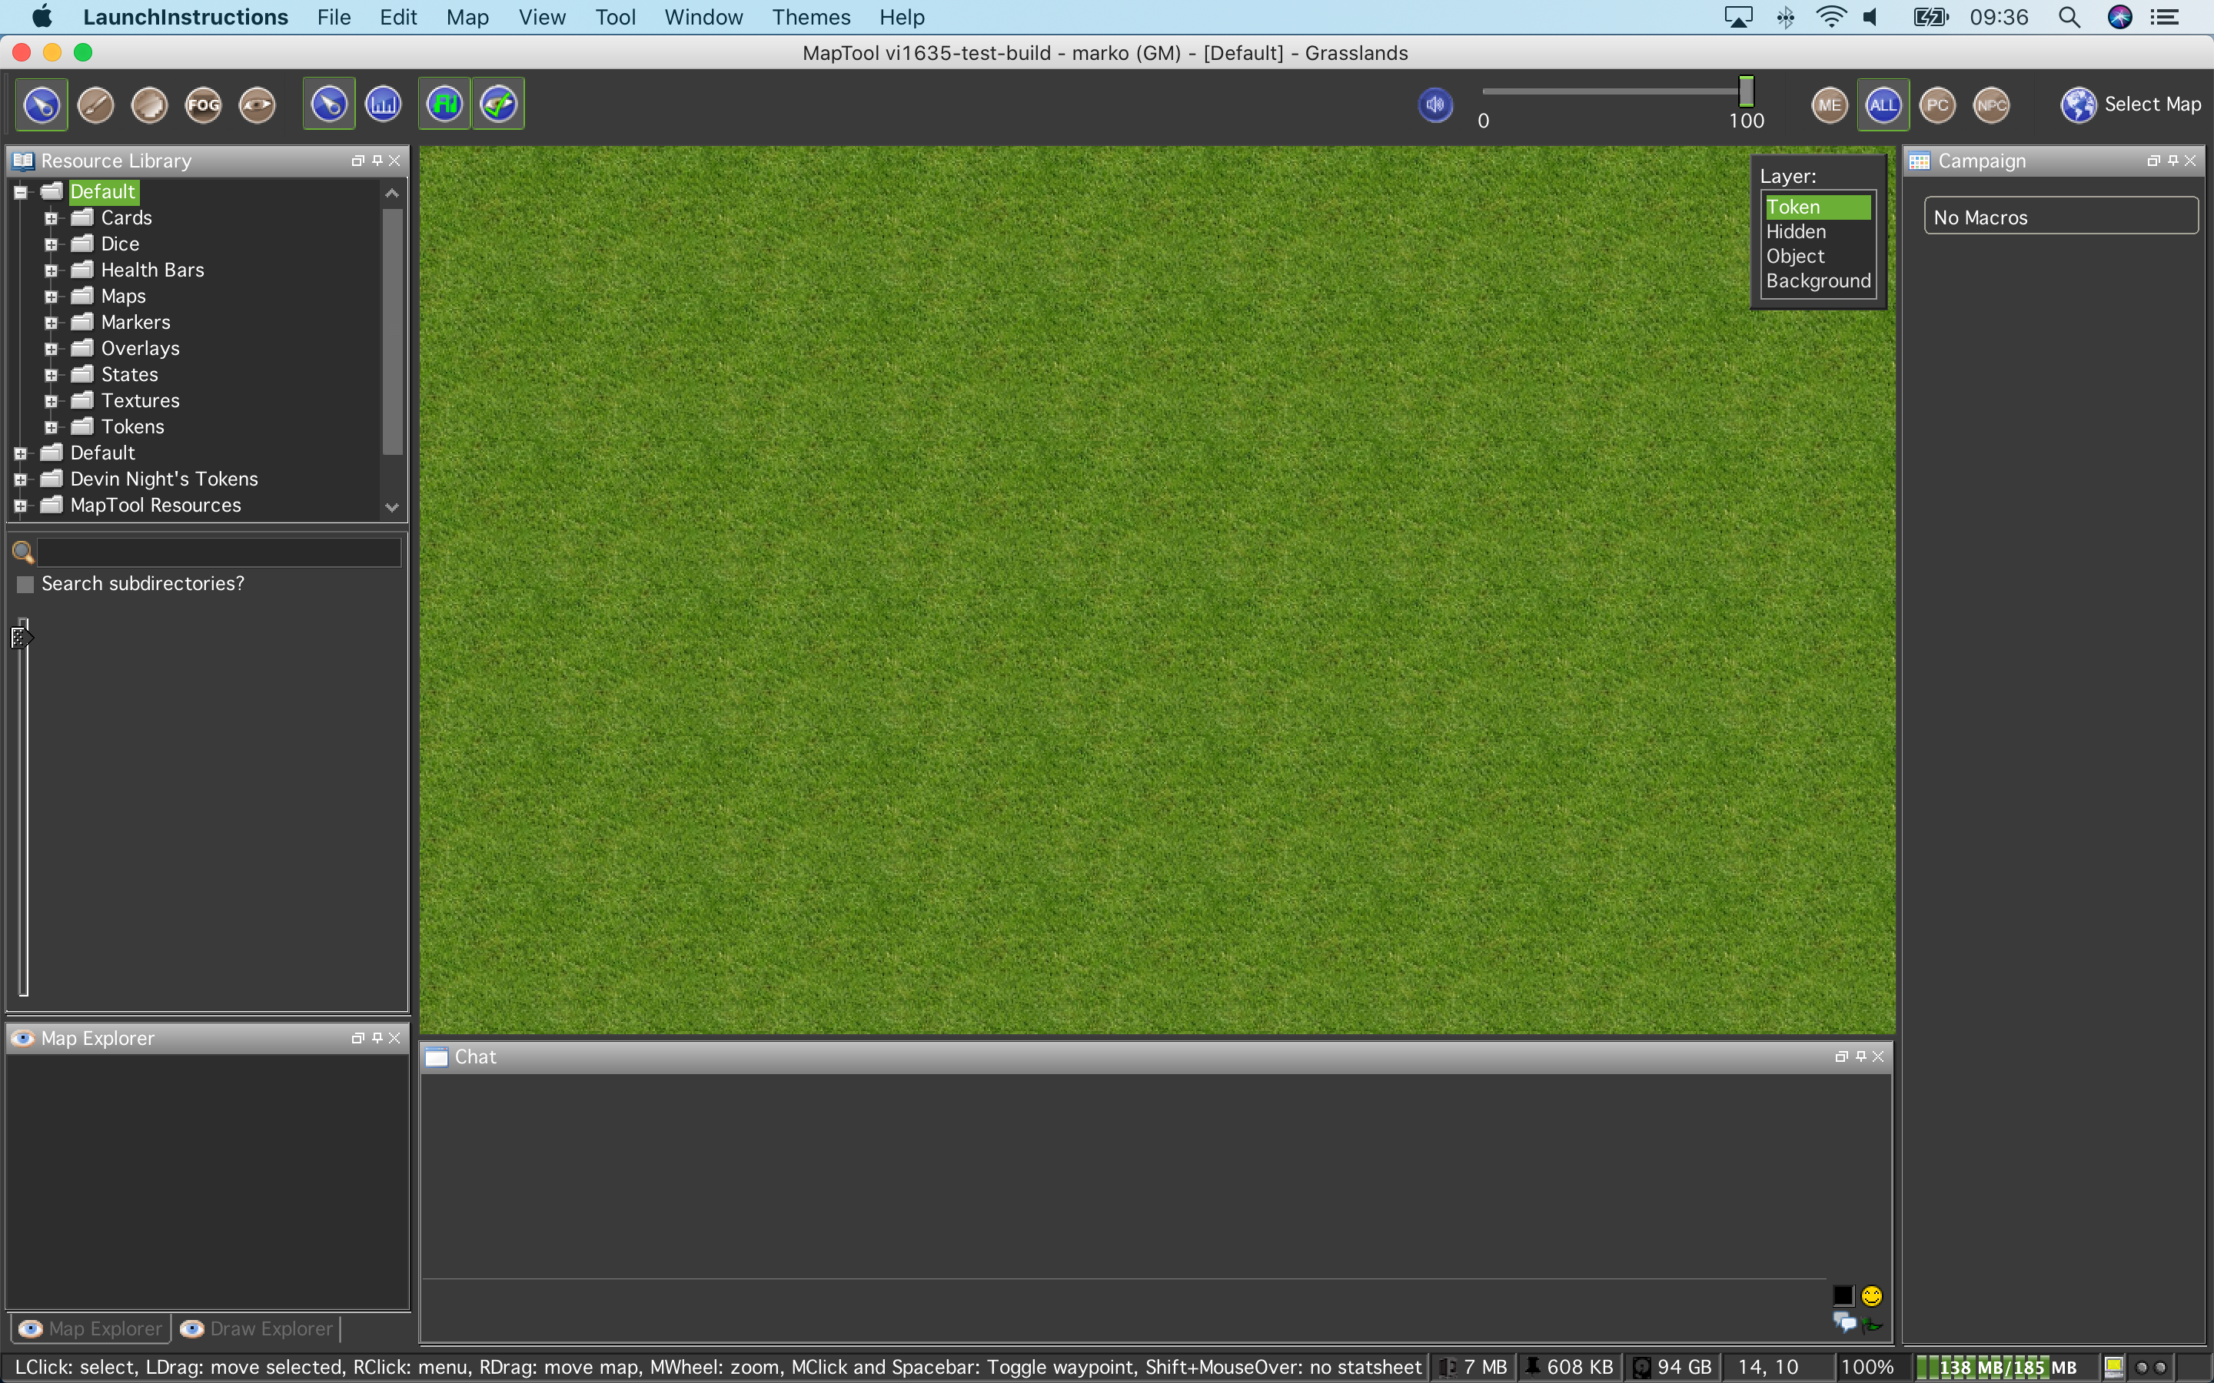2214x1383 pixels.
Task: Toggle NPC token selection filter
Action: pos(1991,104)
